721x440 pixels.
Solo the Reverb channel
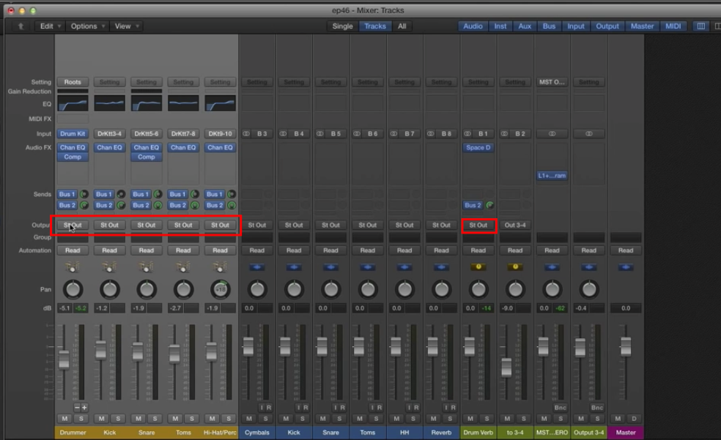(450, 419)
